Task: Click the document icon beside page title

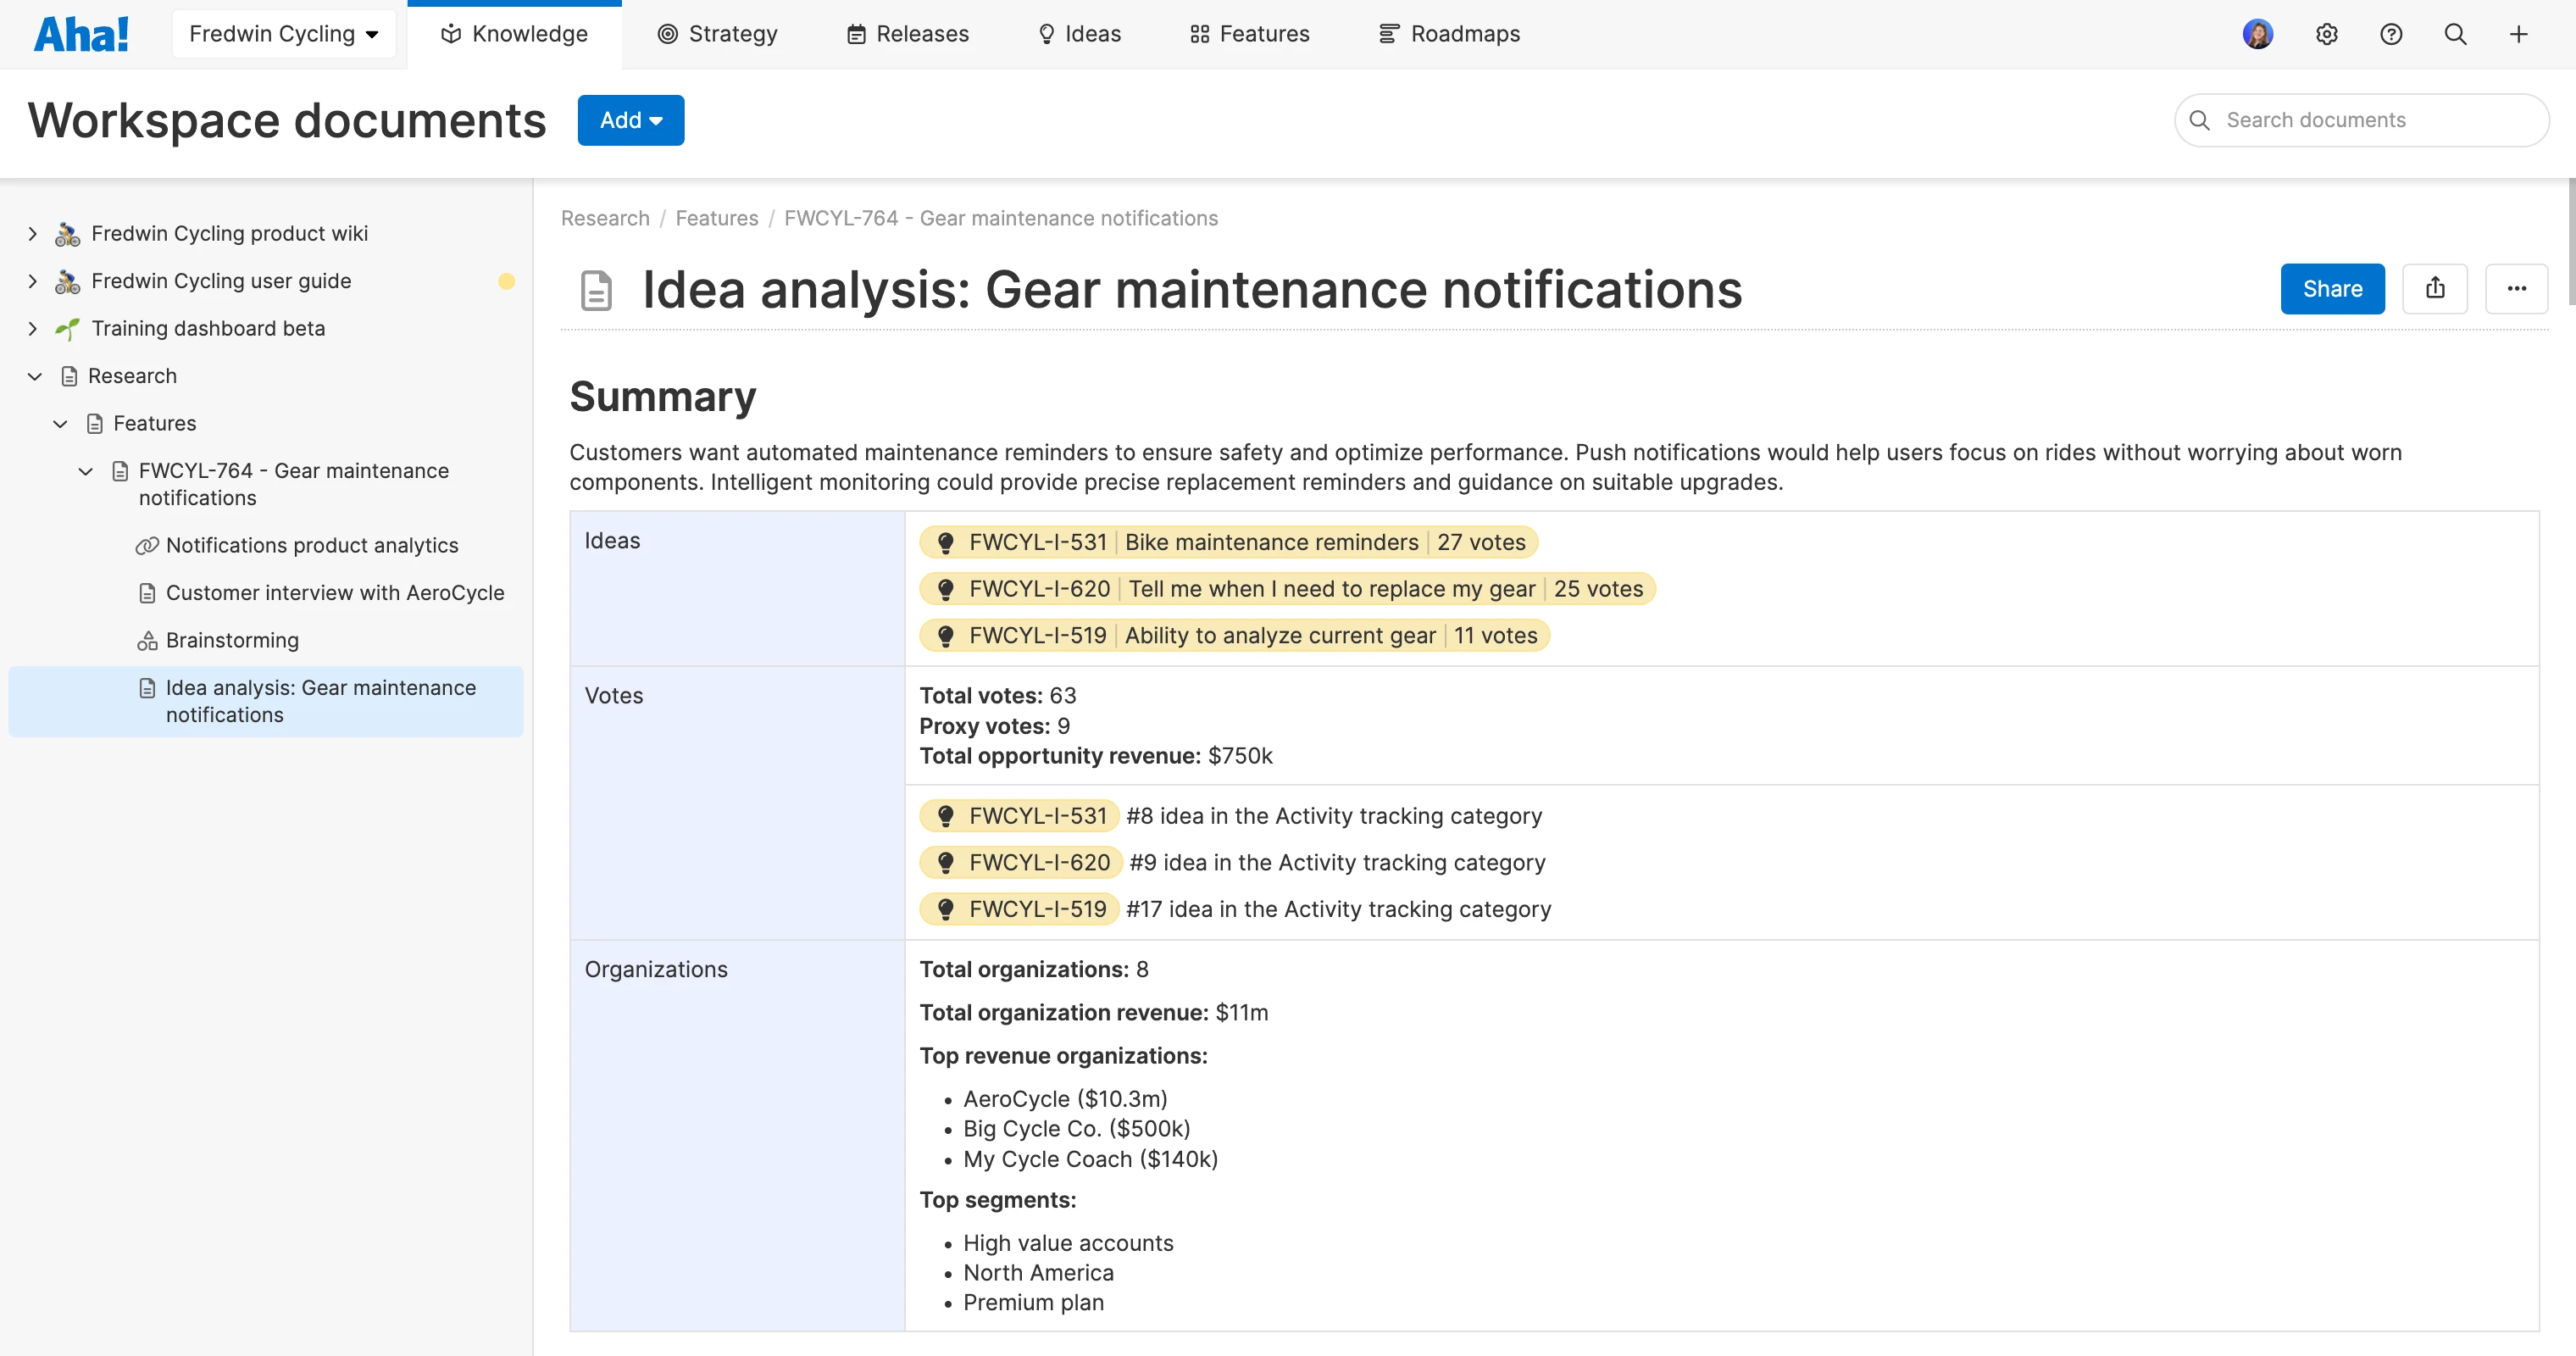Action: coord(596,291)
